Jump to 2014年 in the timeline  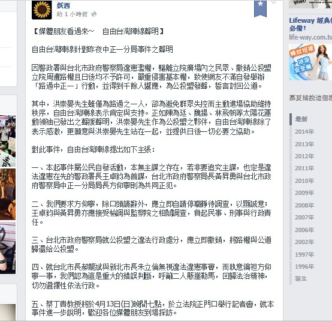coord(304,131)
